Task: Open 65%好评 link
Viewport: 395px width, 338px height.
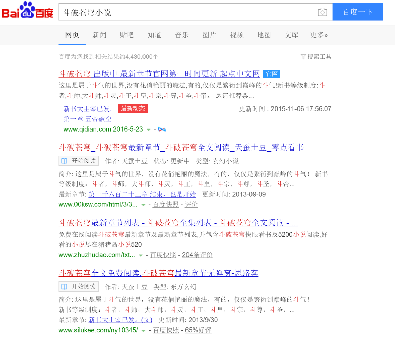Action: (198, 330)
